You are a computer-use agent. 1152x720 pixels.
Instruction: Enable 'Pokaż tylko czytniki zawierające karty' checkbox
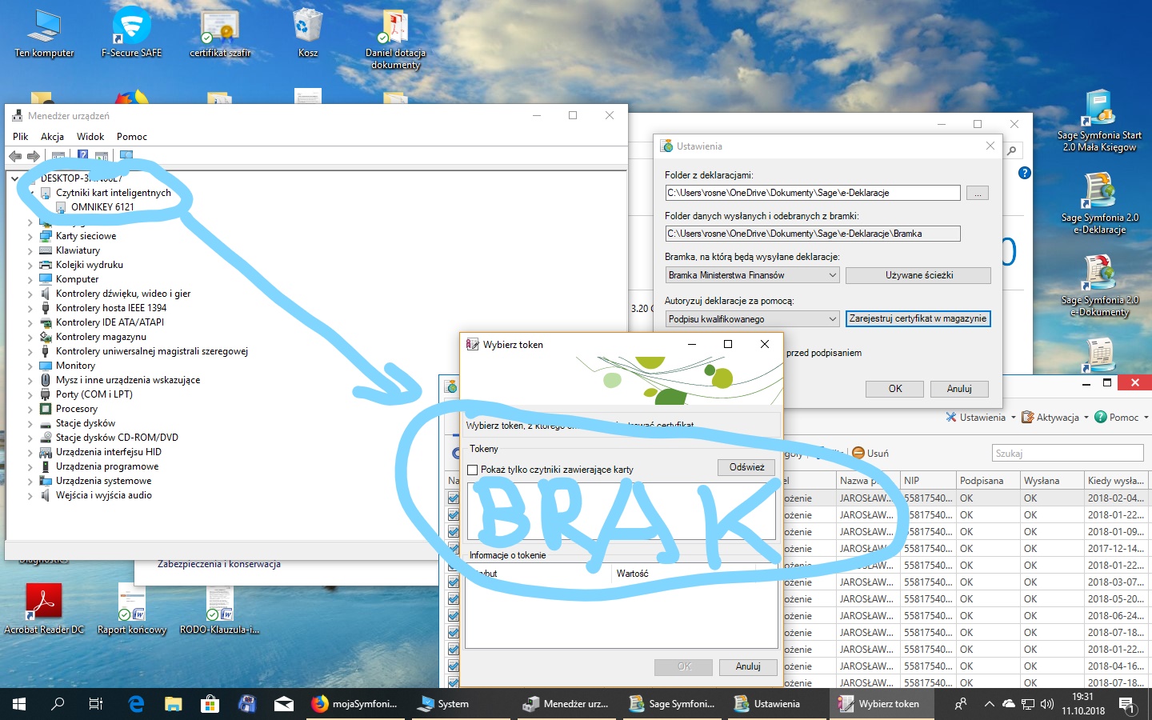point(472,470)
